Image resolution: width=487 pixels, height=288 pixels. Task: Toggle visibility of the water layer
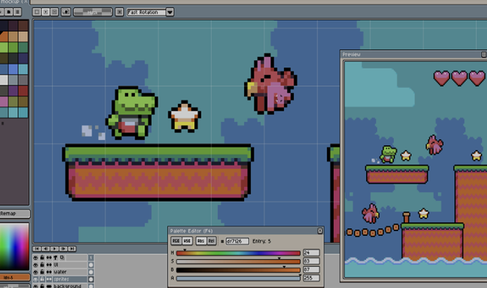tap(36, 271)
